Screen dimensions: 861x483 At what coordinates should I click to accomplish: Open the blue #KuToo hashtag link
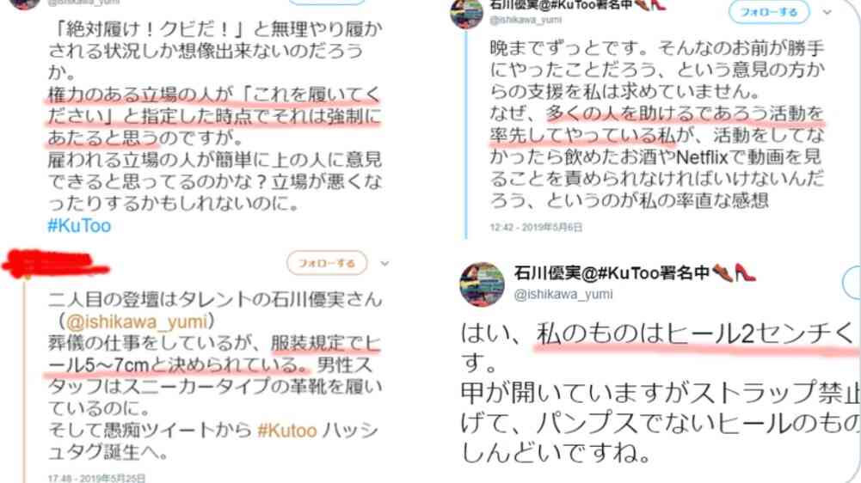[79, 225]
